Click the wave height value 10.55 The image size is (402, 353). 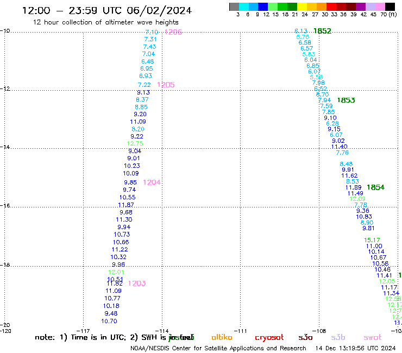(128, 197)
